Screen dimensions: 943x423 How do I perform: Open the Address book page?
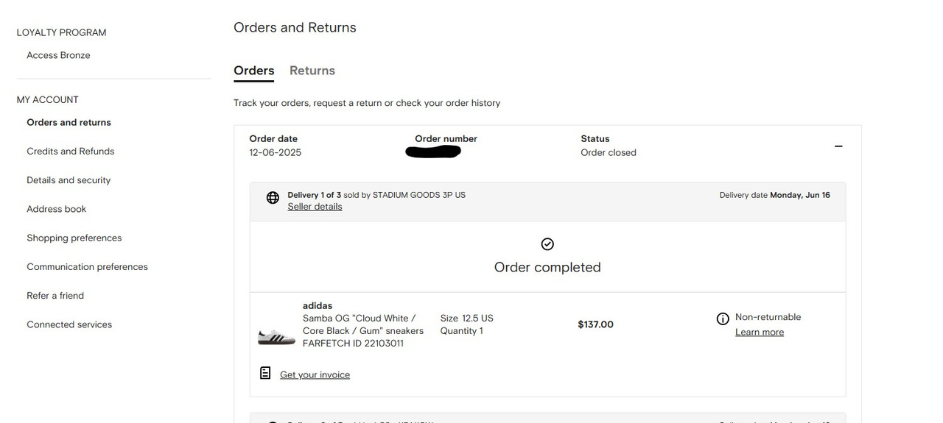pyautogui.click(x=57, y=209)
